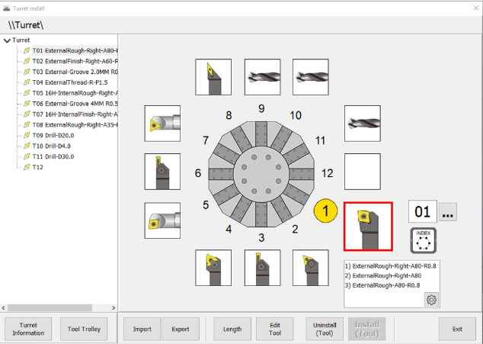483x344 pixels.
Task: Select T04 ExternalThread-R-P1.5 in tree
Action: click(x=70, y=82)
